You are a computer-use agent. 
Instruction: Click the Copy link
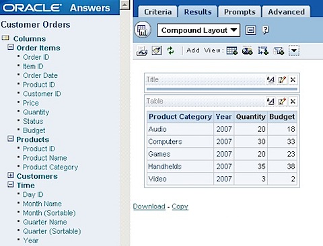pos(180,206)
